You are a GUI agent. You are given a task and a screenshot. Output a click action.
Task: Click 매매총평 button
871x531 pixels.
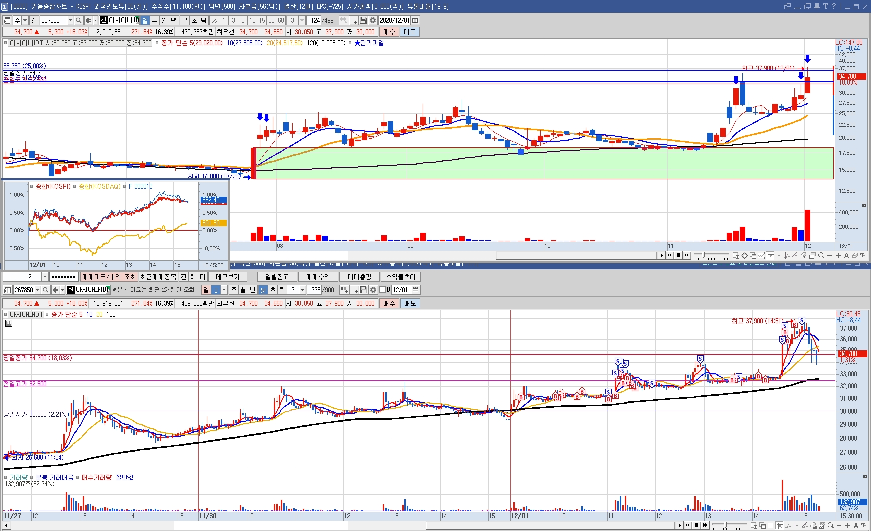(x=359, y=277)
